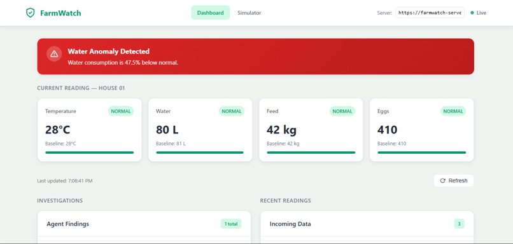Click the FarmWatch shield logo icon
This screenshot has height=244, width=513.
(30, 13)
